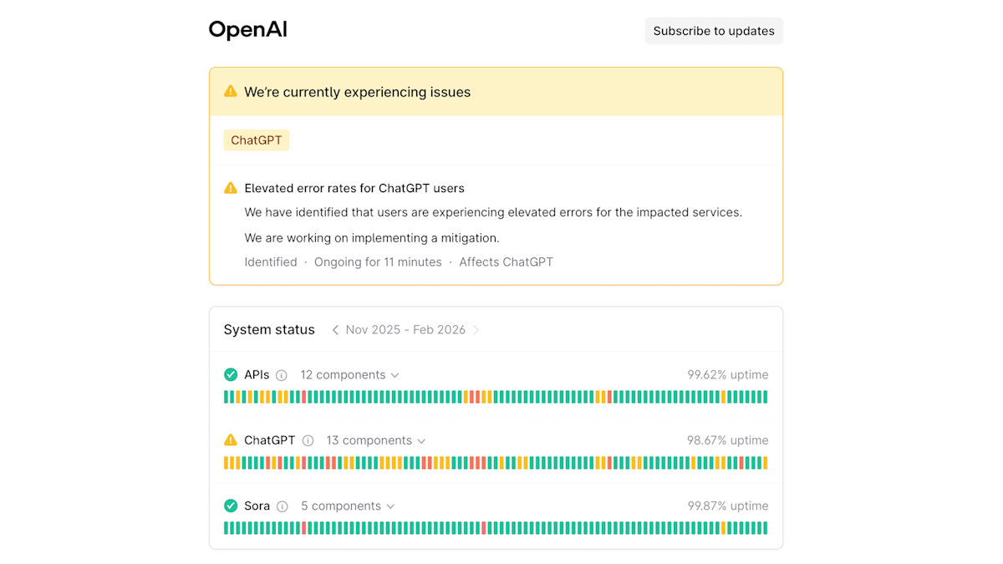This screenshot has height=564, width=1003.
Task: Click the right chevron for next date range
Action: [x=476, y=330]
